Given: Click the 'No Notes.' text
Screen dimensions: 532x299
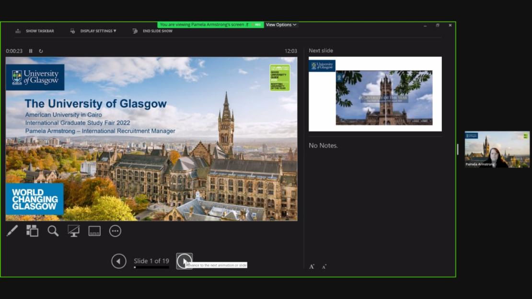Looking at the screenshot, I should [x=324, y=145].
